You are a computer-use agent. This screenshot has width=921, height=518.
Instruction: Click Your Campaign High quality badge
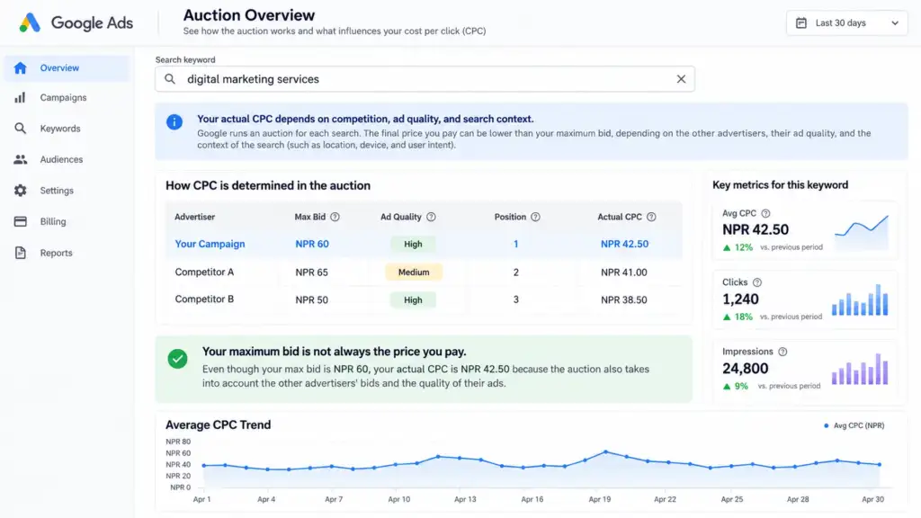413,244
